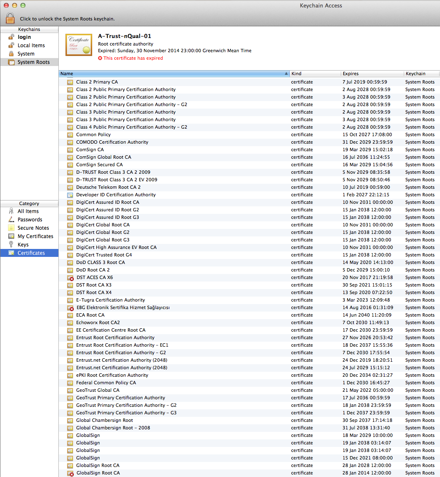Click the expired DST ACES CA X6 icon
Viewport: 440px width, 477px height.
[70, 278]
